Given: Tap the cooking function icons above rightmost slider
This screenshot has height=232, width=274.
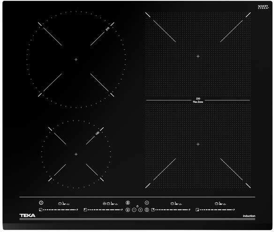Looking at the screenshot, I should pos(221,203).
